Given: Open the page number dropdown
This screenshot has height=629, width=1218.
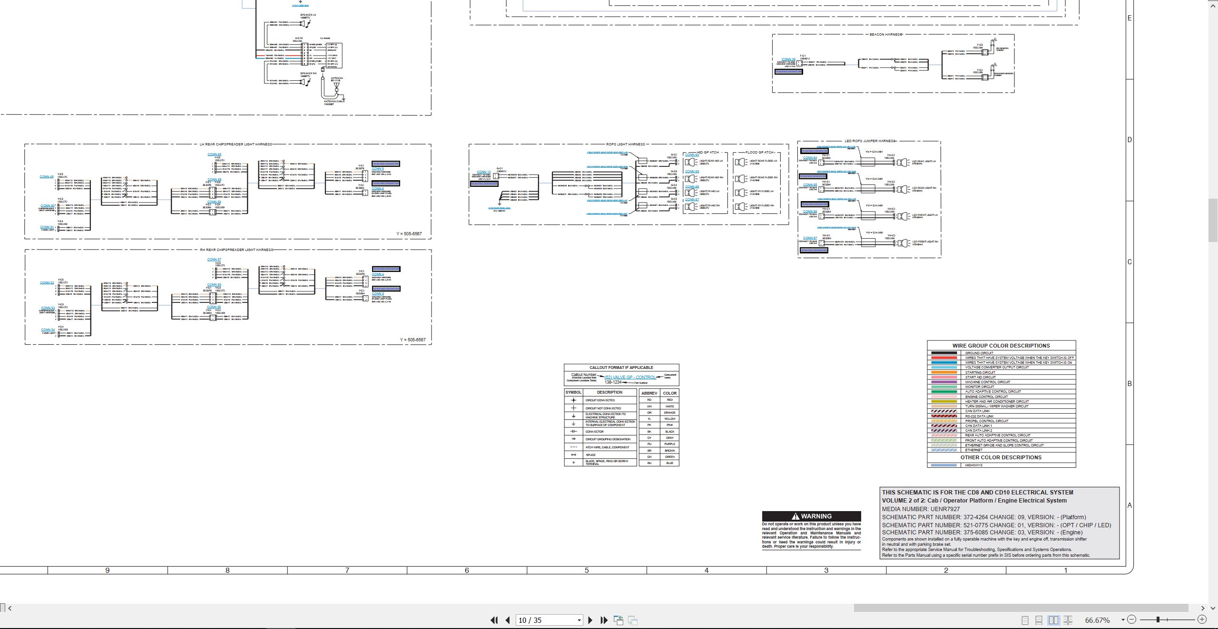Looking at the screenshot, I should (x=579, y=620).
